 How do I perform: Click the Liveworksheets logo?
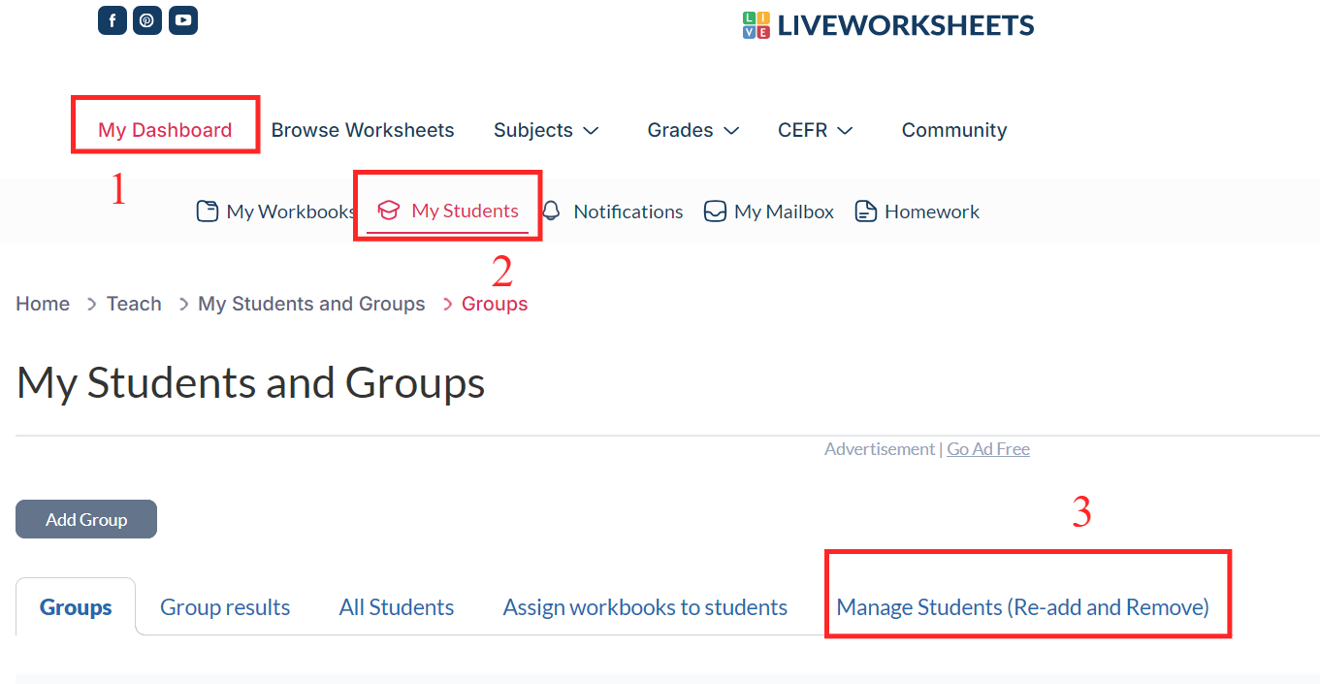point(888,25)
